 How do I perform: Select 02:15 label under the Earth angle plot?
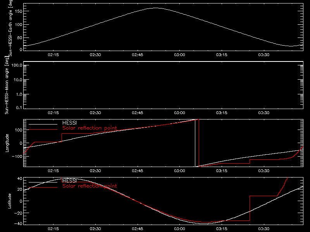click(x=53, y=55)
